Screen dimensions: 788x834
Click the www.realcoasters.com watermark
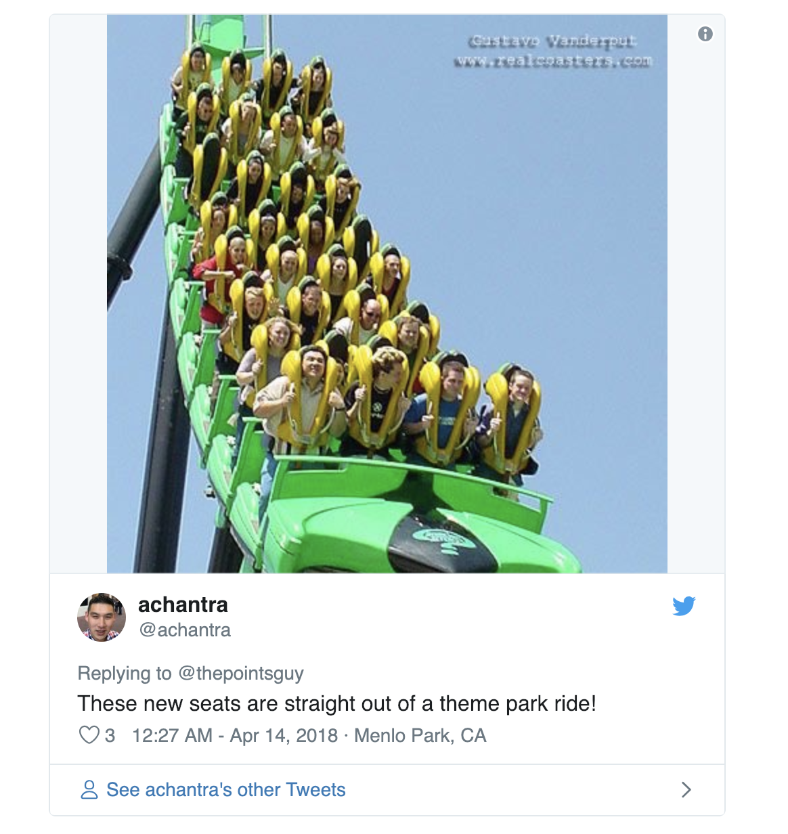point(553,61)
